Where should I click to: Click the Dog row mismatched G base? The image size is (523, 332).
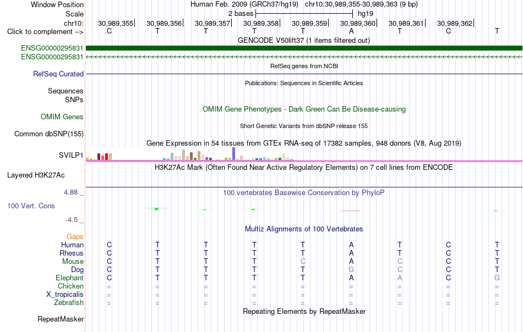[351, 269]
